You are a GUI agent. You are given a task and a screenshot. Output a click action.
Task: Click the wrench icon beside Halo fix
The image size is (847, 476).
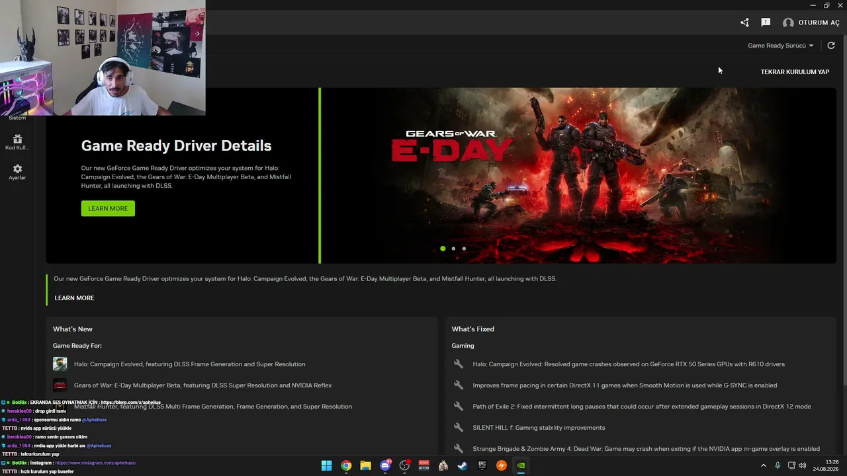pos(458,364)
